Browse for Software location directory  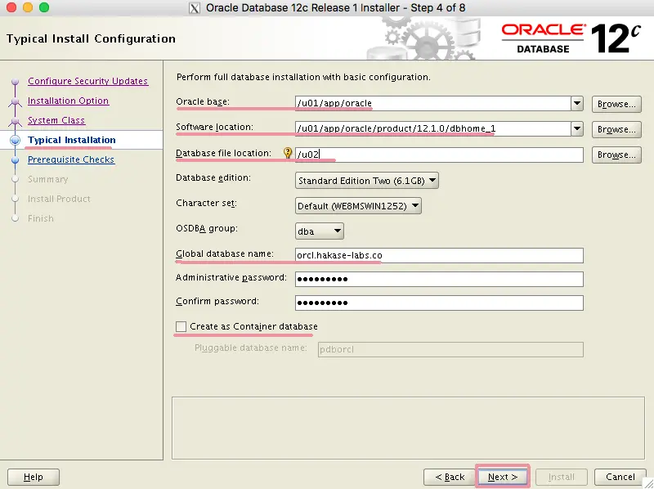click(616, 129)
